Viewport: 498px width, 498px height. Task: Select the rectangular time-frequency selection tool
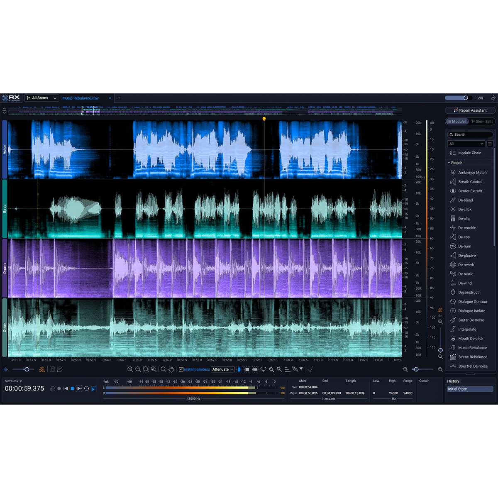(247, 369)
